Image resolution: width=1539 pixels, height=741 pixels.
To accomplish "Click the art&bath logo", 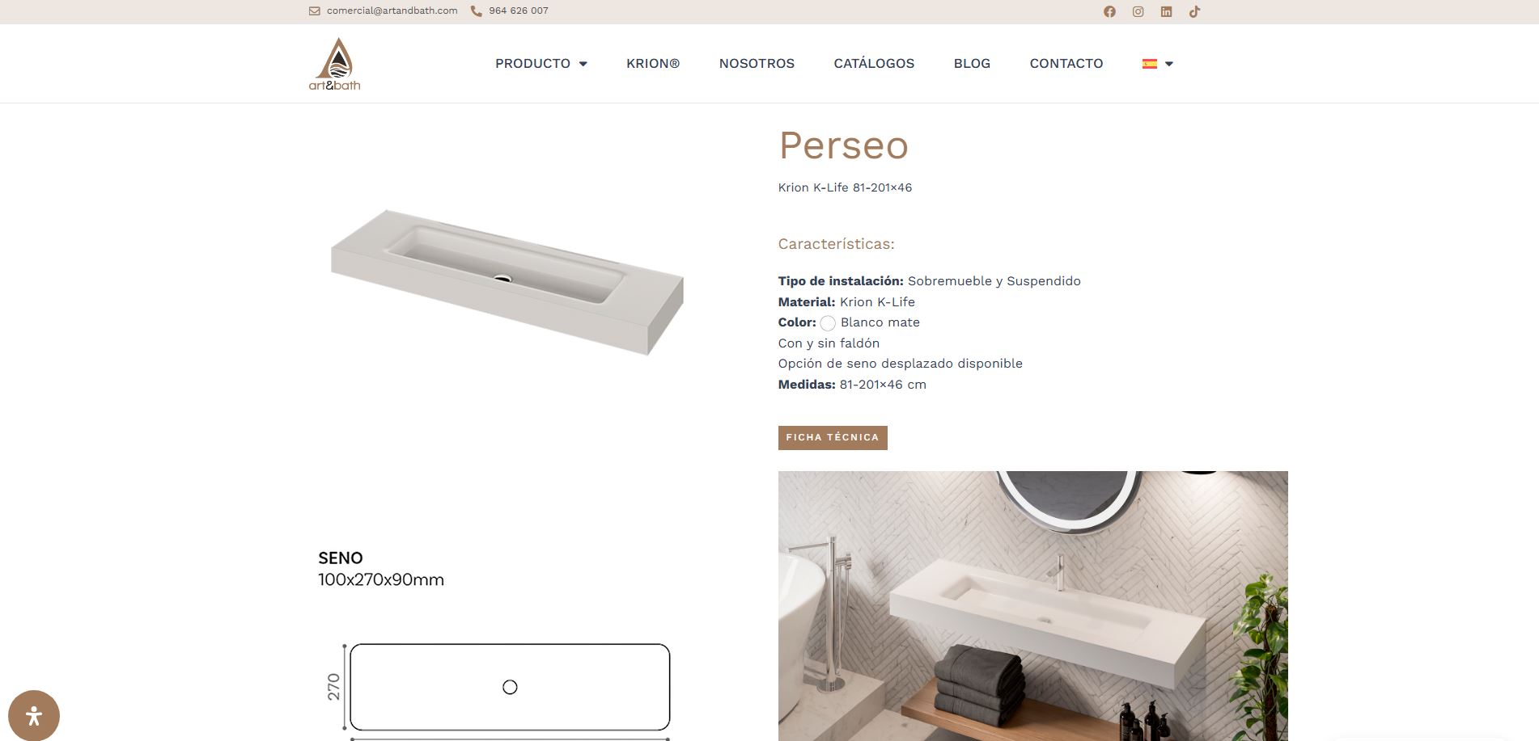I will (334, 64).
